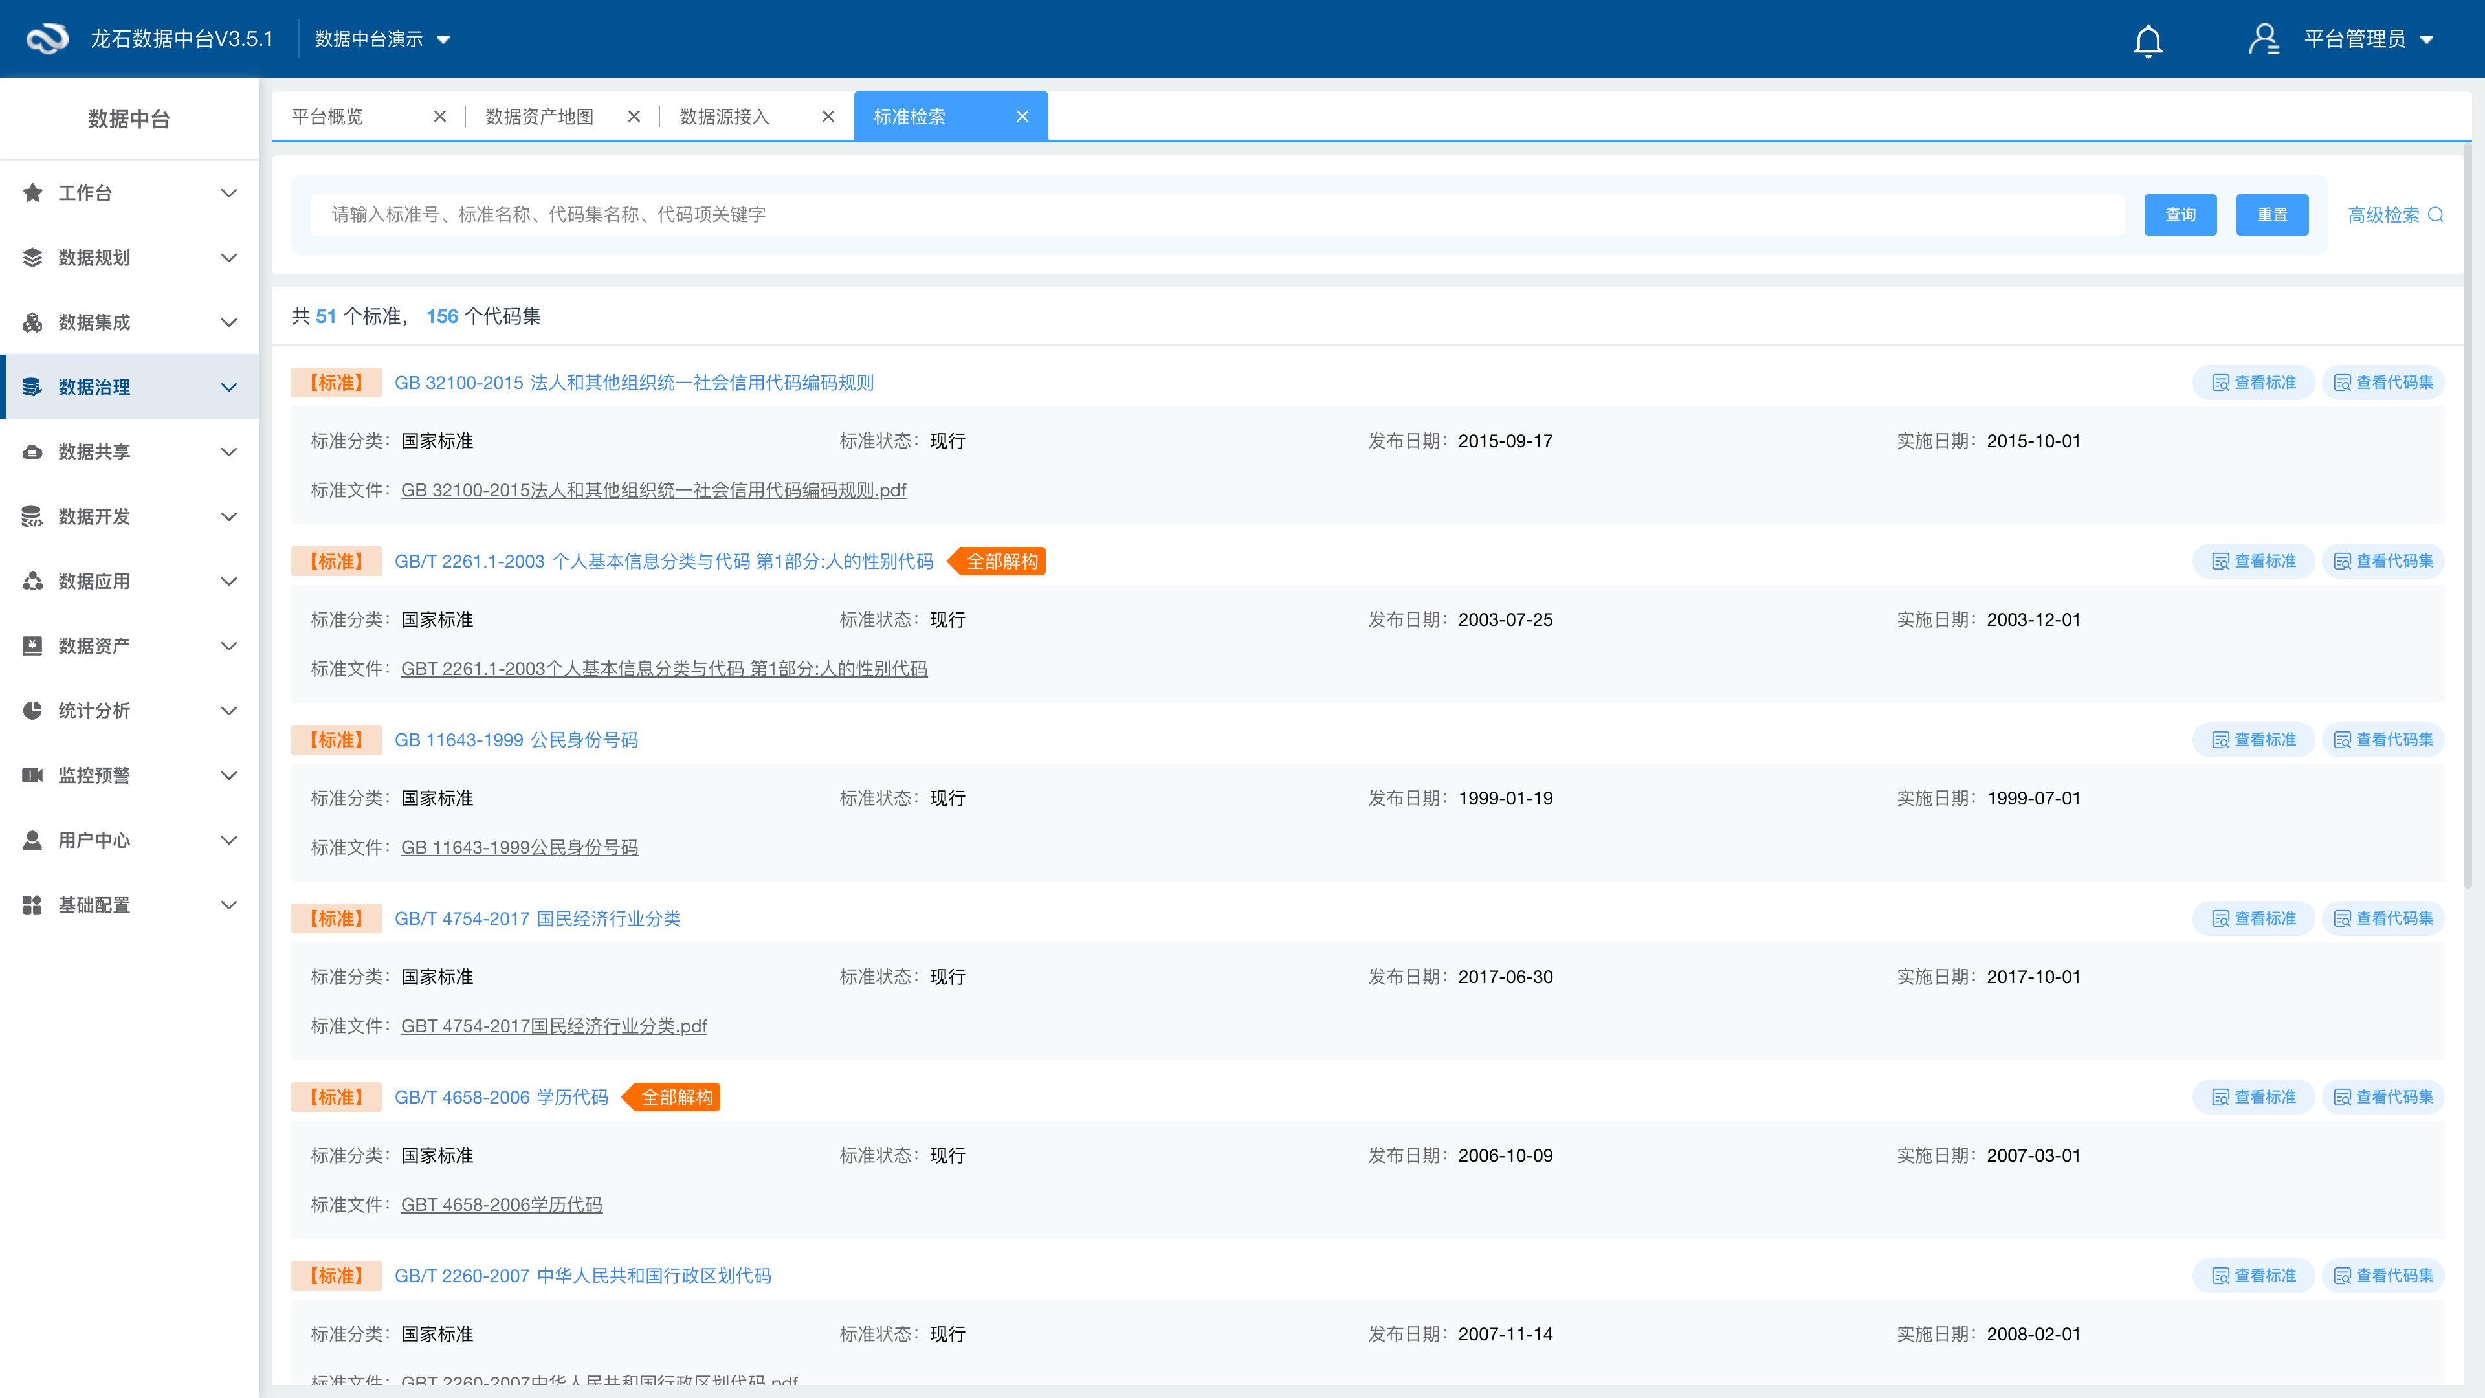Expand the 数据共享 menu chevron
2485x1398 pixels.
228,452
